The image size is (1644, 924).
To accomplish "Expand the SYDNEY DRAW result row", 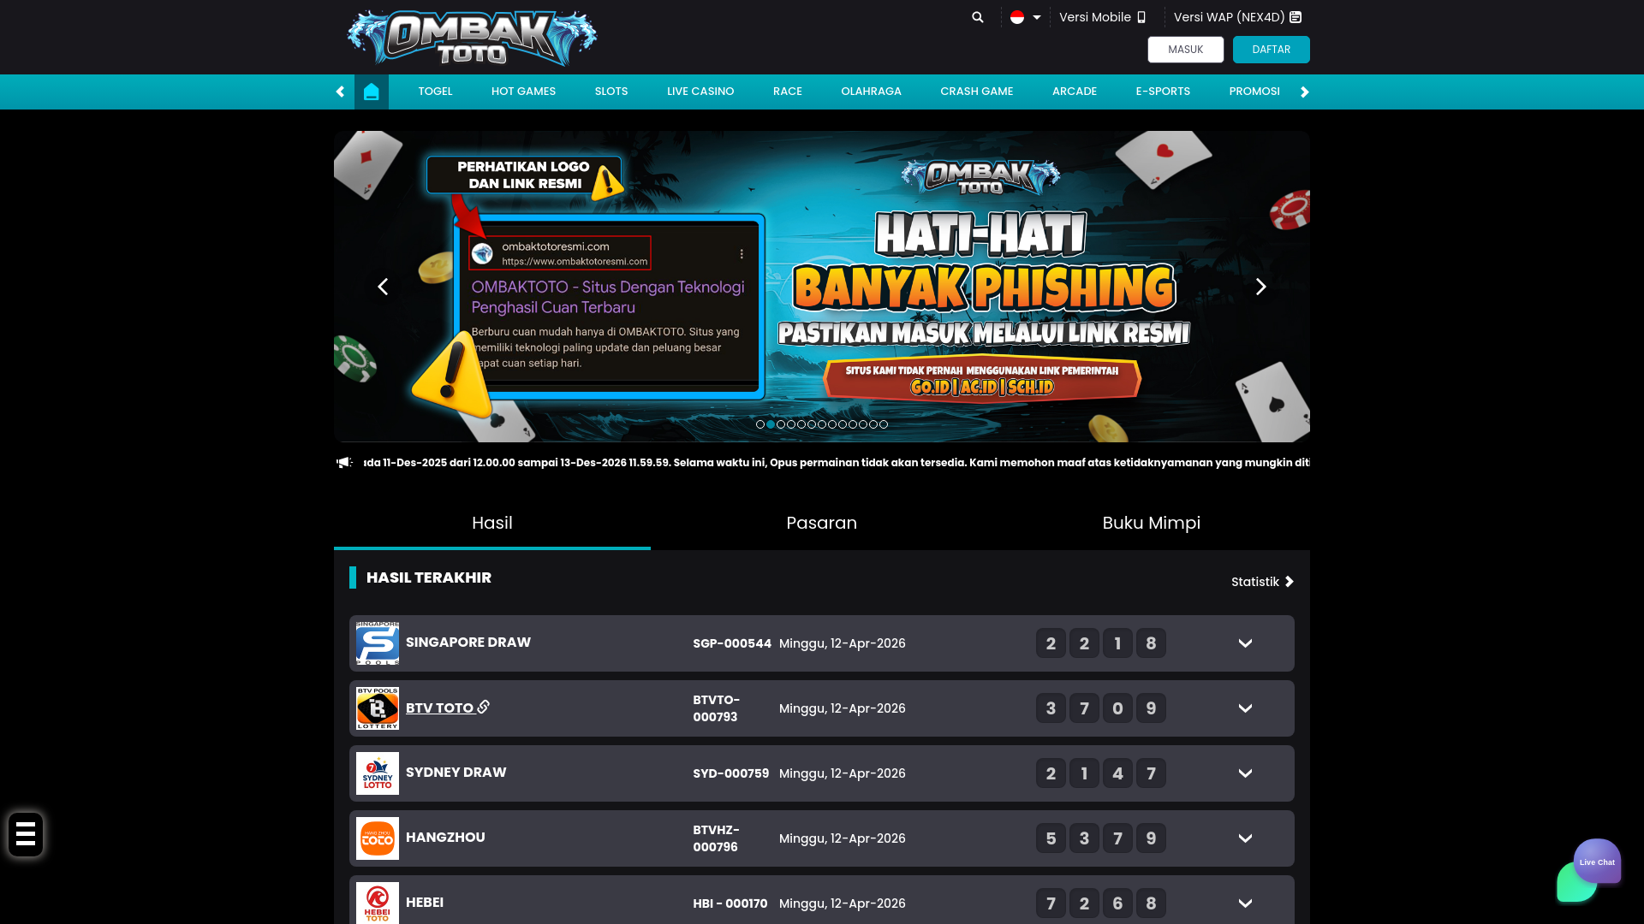I will (1245, 773).
